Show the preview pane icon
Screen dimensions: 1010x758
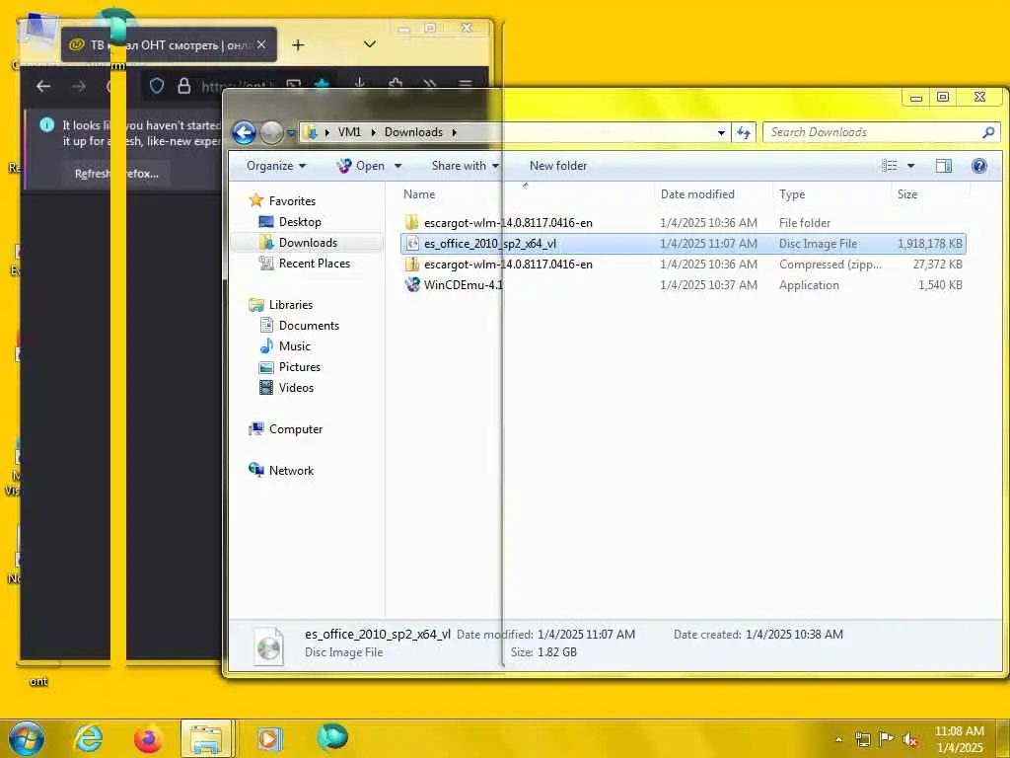(943, 166)
